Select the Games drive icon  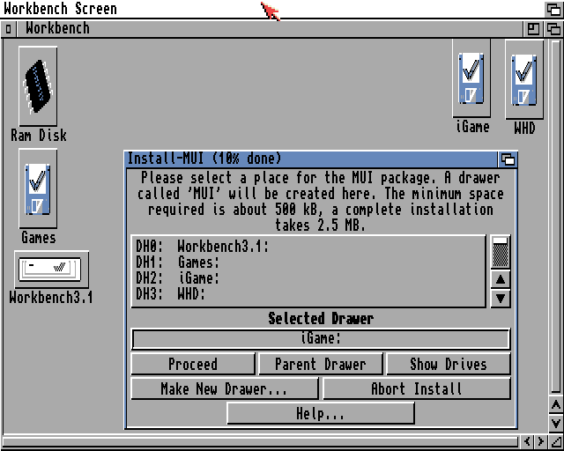click(38, 189)
